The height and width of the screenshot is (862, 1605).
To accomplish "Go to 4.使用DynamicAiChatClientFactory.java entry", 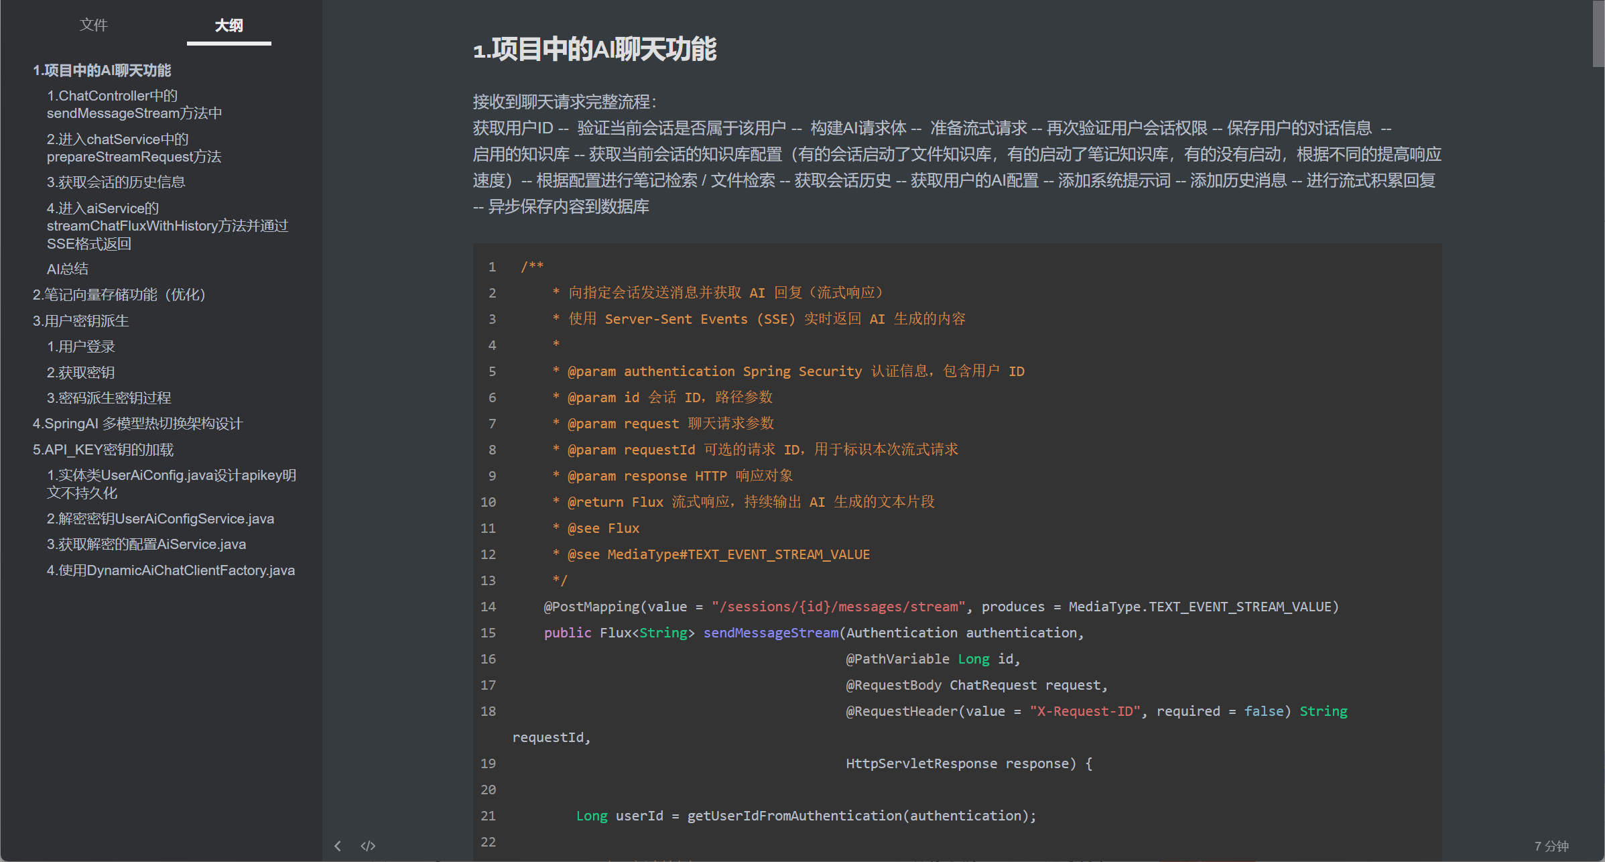I will [x=170, y=570].
